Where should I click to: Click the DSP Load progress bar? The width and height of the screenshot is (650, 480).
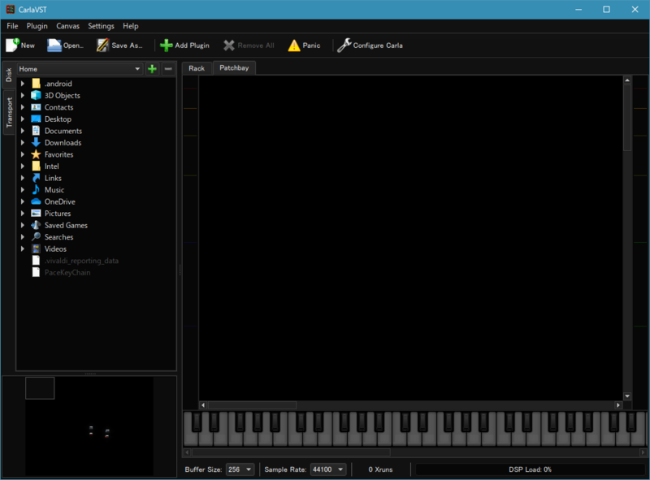coord(530,469)
